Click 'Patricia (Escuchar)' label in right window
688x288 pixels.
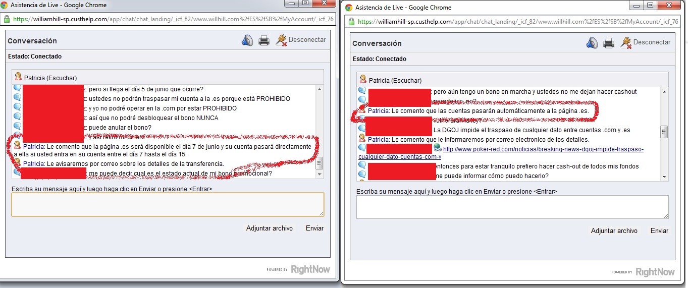(395, 80)
